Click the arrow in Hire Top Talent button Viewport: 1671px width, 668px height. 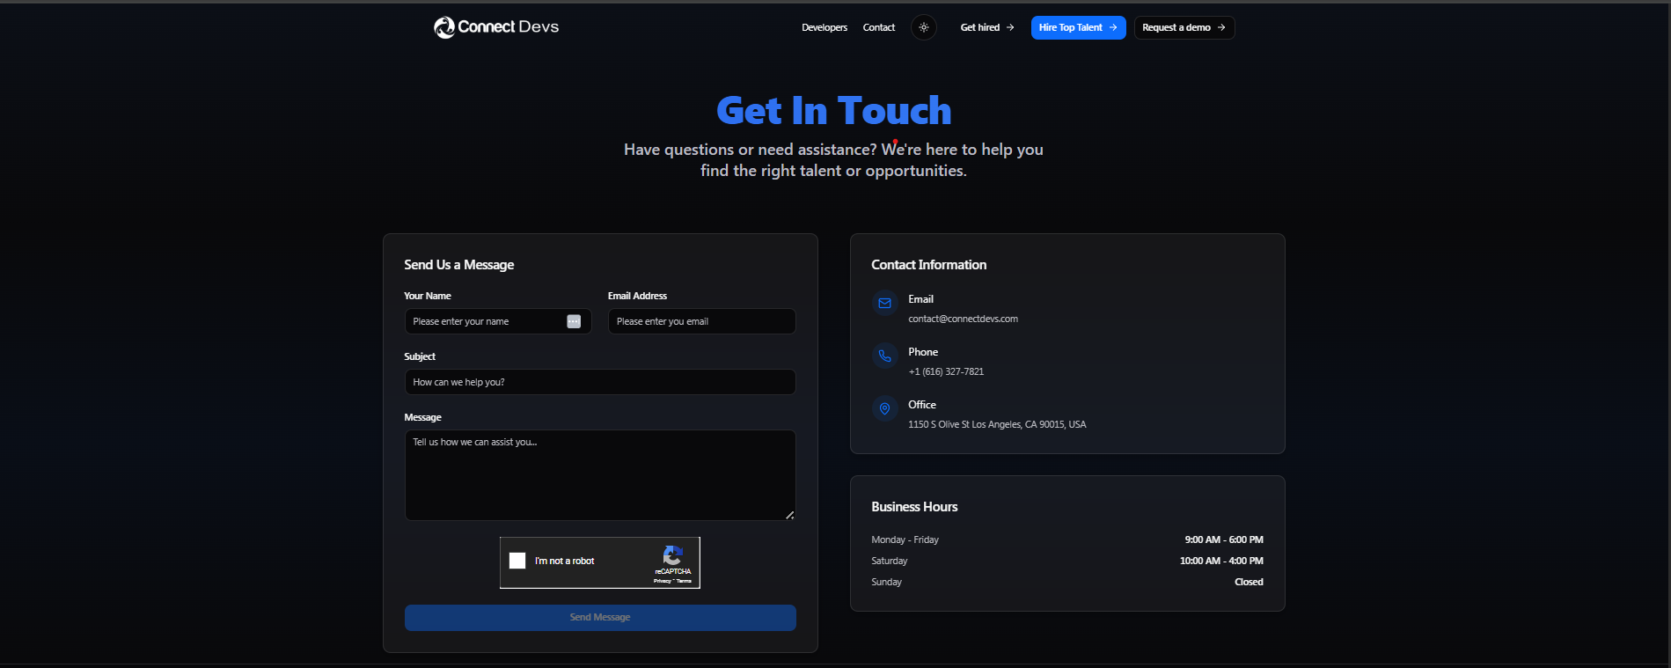(x=1113, y=27)
